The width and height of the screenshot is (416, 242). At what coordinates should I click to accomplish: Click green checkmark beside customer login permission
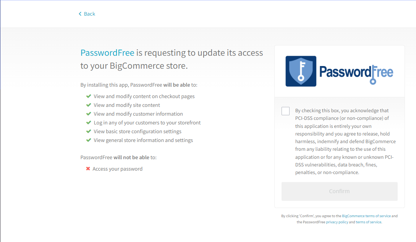coord(89,123)
